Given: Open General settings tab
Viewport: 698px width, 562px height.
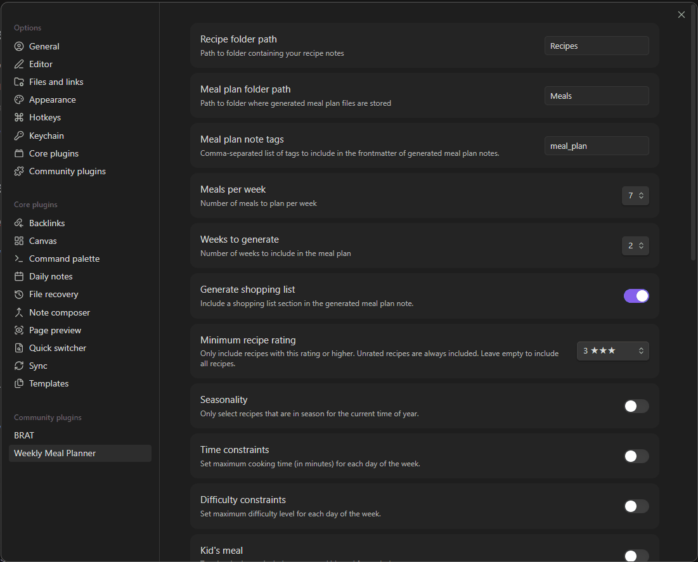Looking at the screenshot, I should (x=80, y=46).
